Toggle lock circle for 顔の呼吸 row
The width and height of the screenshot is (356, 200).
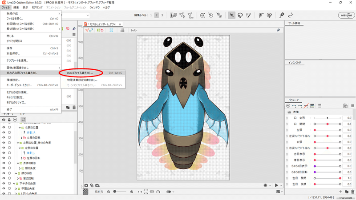coord(9,173)
